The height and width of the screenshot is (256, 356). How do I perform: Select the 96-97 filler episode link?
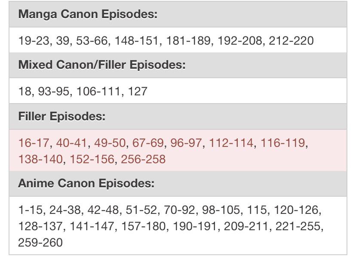pos(186,143)
